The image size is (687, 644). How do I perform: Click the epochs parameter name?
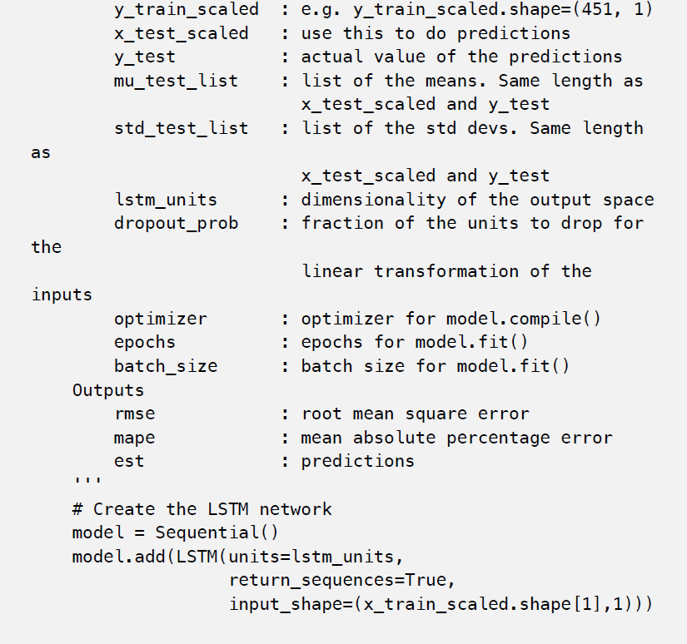tap(145, 342)
